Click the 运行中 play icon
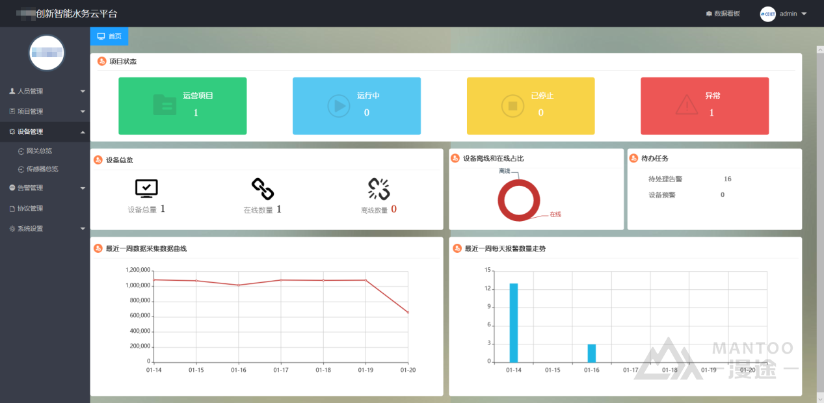The image size is (824, 403). tap(338, 106)
